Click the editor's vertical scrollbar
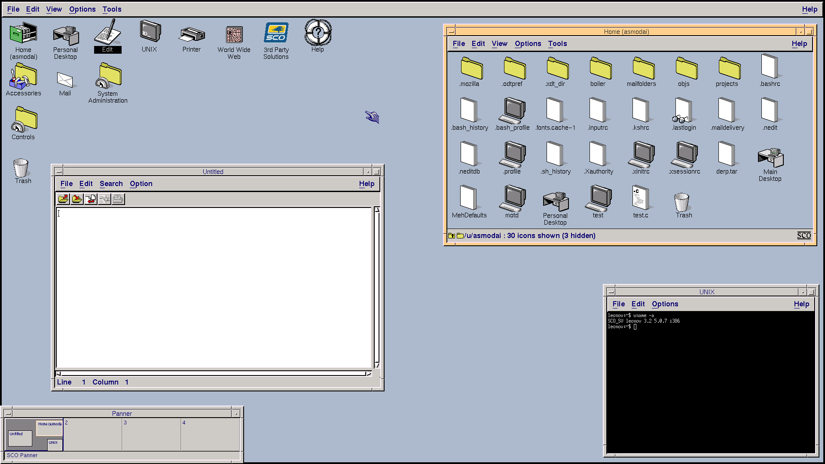Viewport: 825px width, 464px height. pos(377,287)
